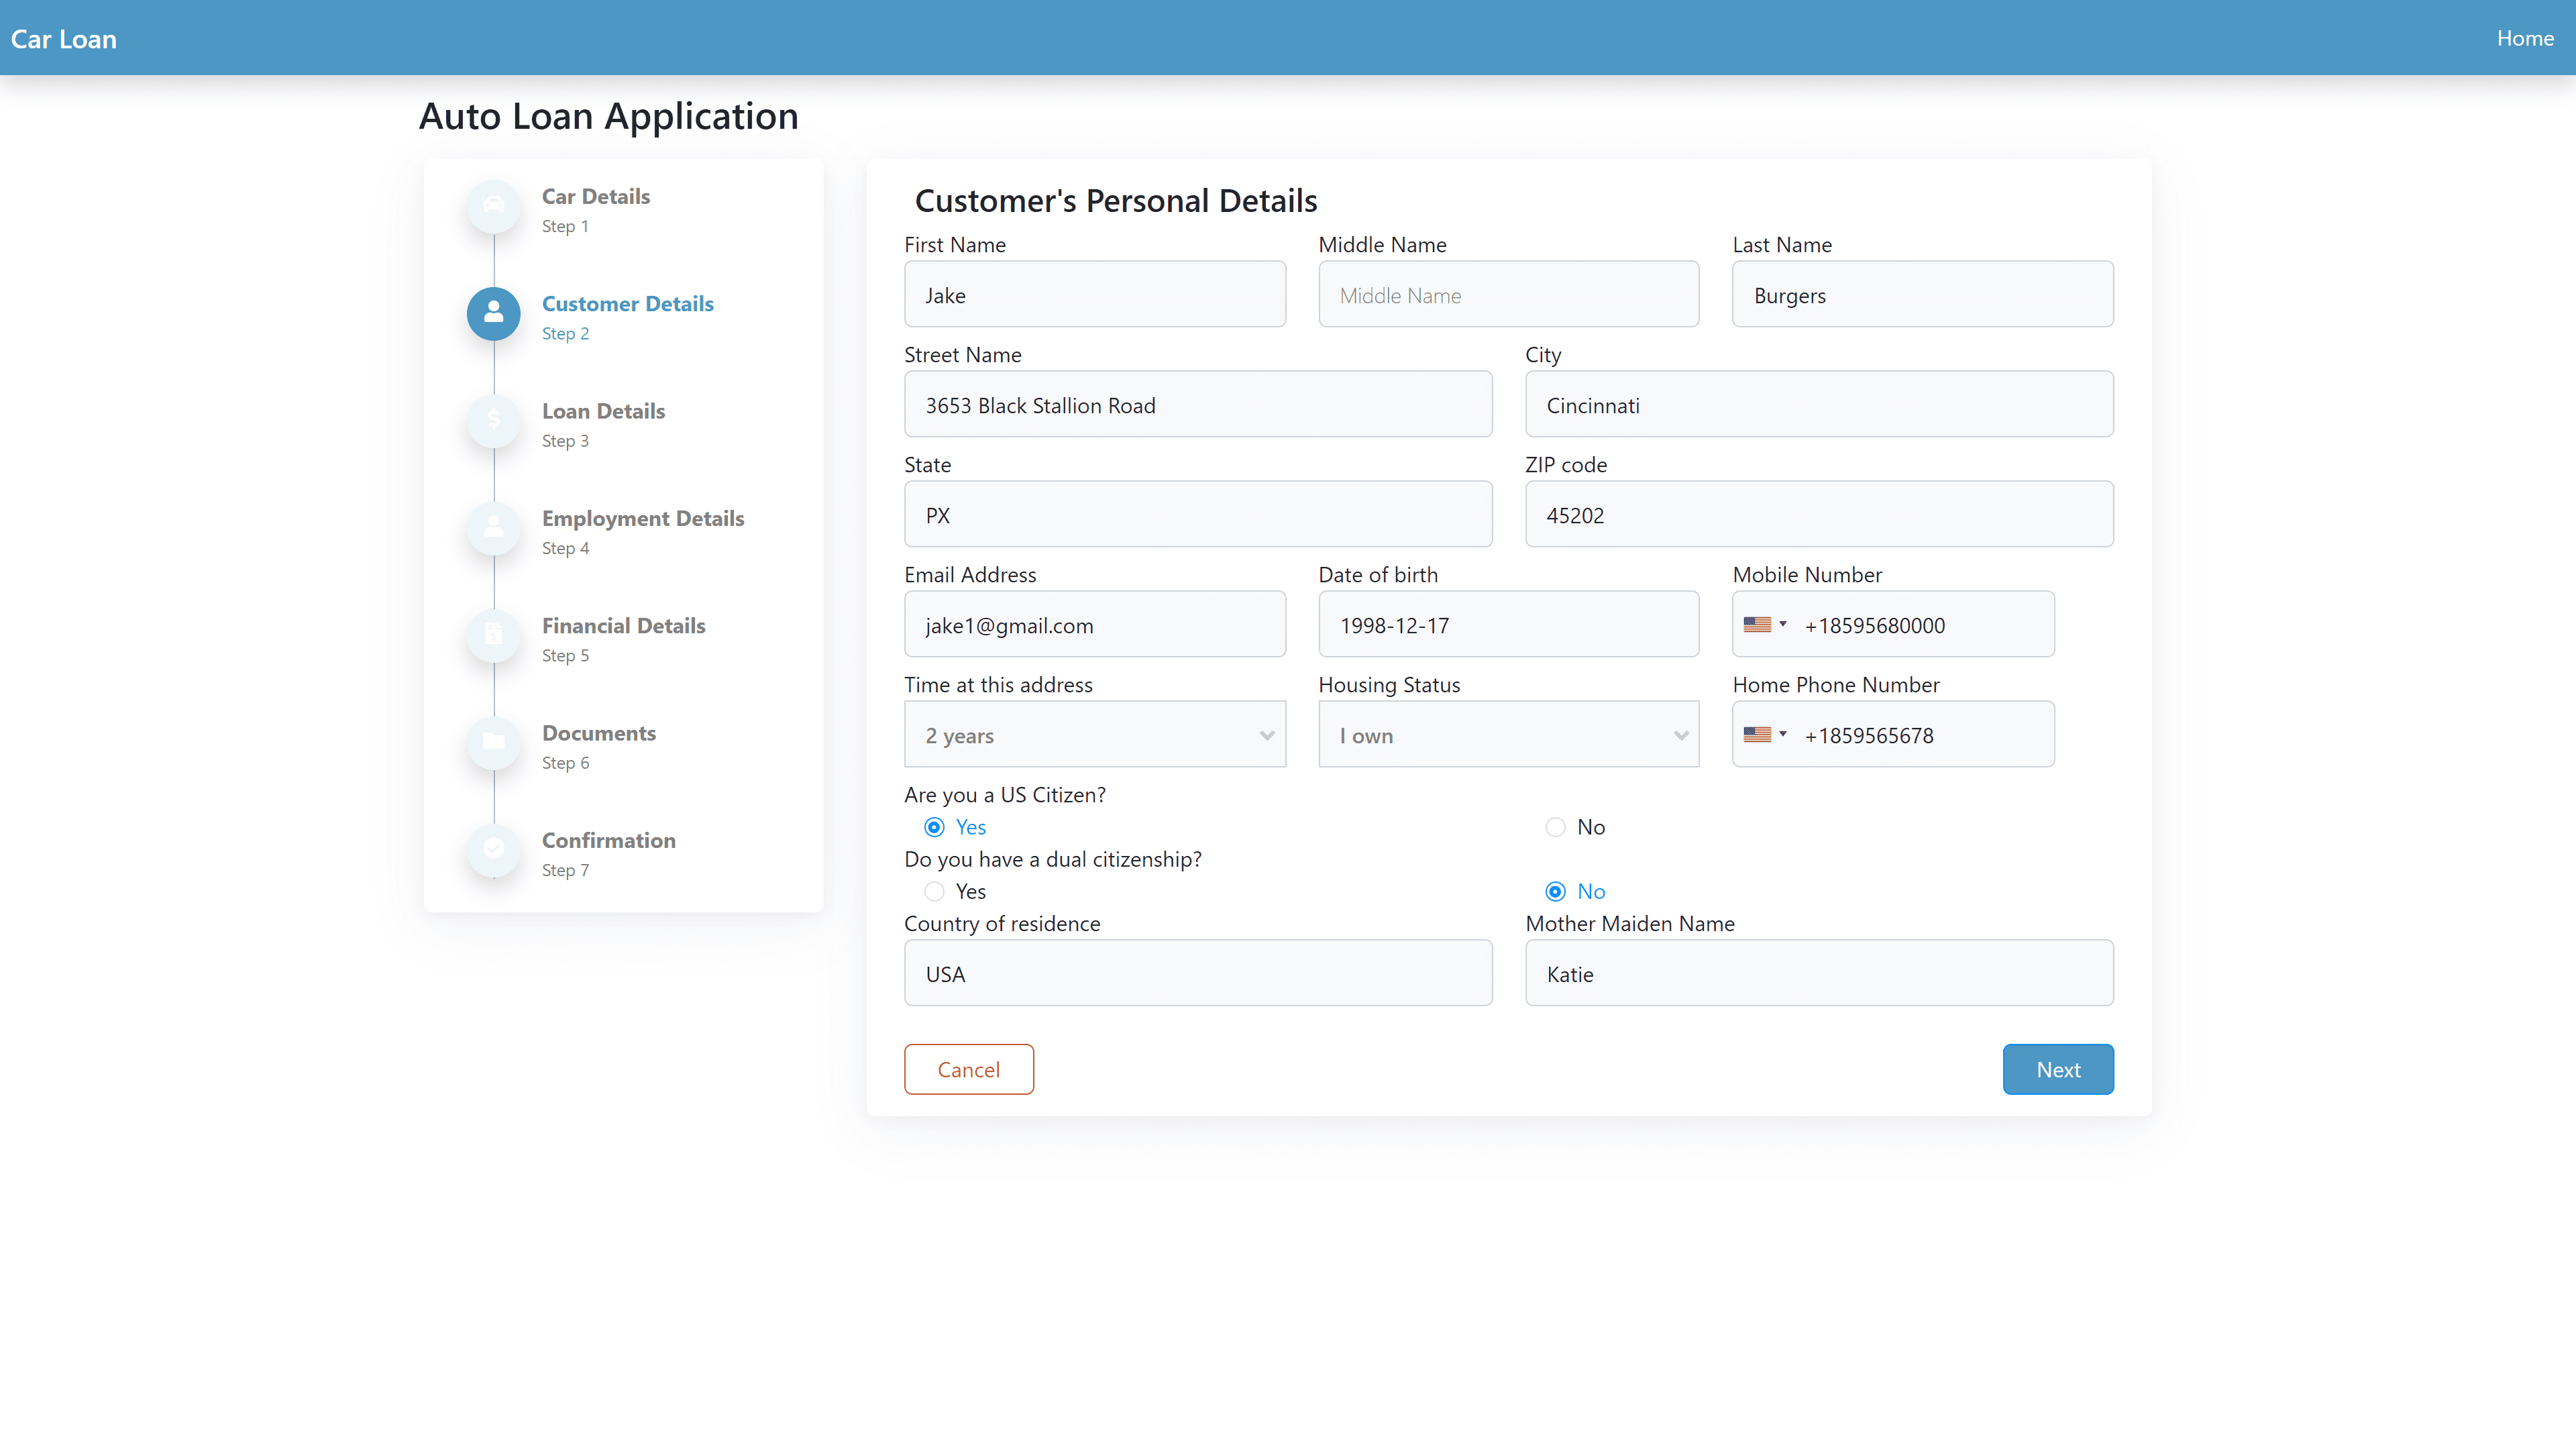Image resolution: width=2576 pixels, height=1449 pixels.
Task: Go to Employment Details step label
Action: tap(643, 518)
